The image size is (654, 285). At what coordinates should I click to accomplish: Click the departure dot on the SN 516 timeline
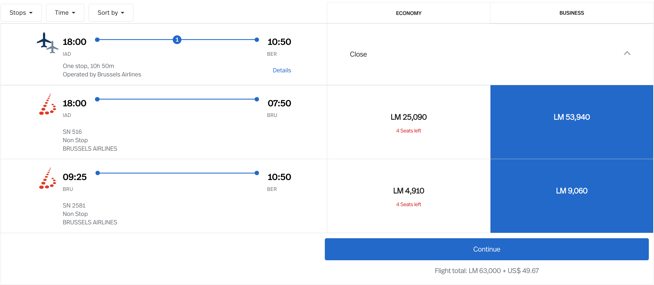pos(97,99)
